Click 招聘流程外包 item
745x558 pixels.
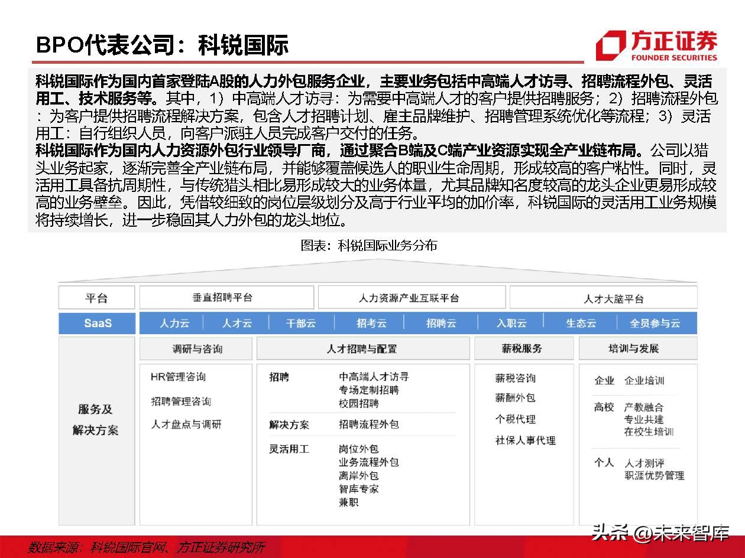click(369, 425)
